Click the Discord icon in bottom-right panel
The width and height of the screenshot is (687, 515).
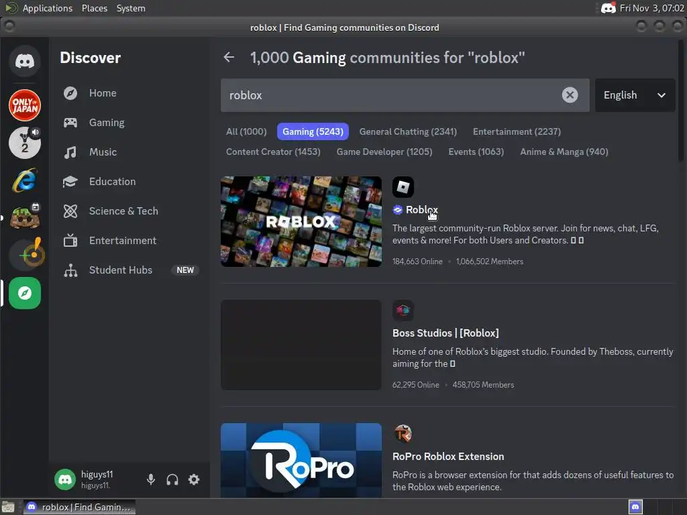(635, 507)
